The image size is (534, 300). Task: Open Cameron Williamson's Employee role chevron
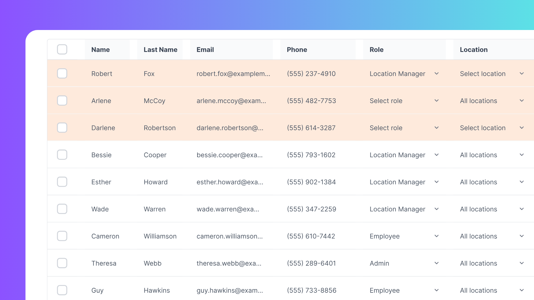click(x=436, y=236)
